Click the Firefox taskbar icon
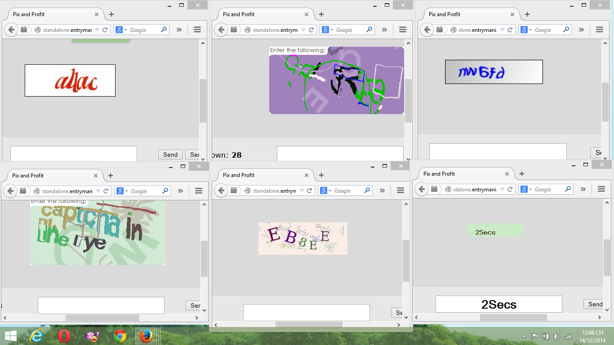This screenshot has height=345, width=614. pos(146,336)
